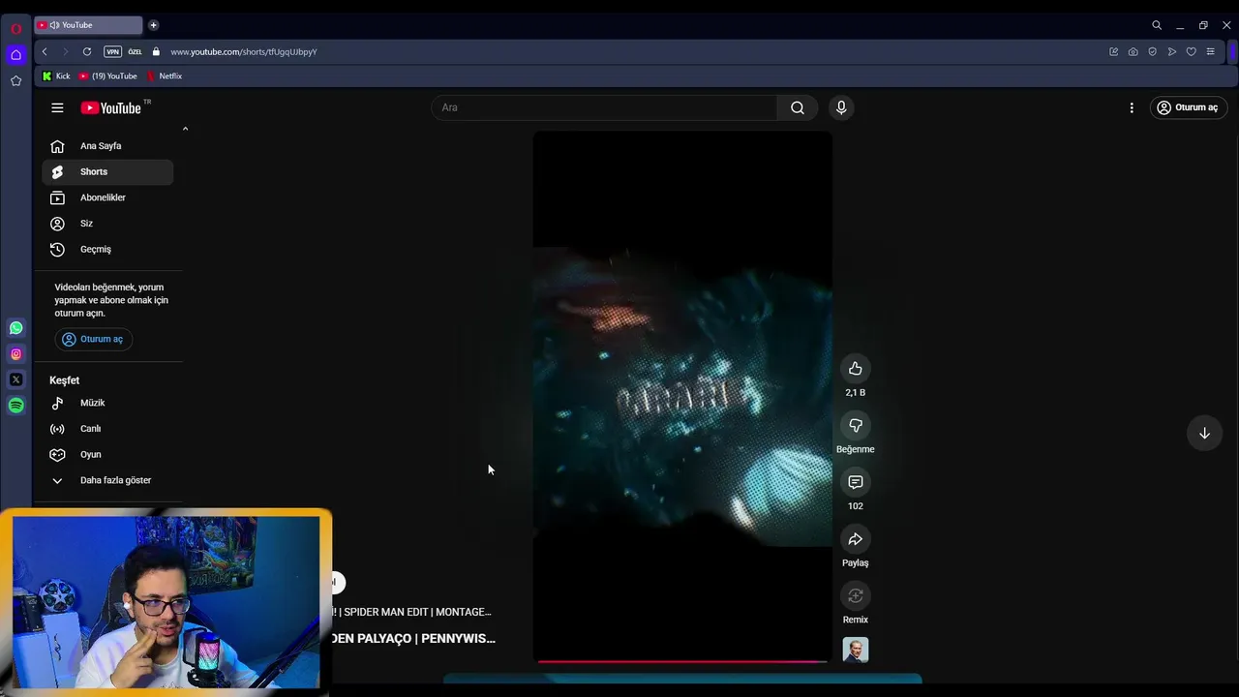This screenshot has height=697, width=1239.
Task: Open Geçmiş history
Action: (x=107, y=249)
